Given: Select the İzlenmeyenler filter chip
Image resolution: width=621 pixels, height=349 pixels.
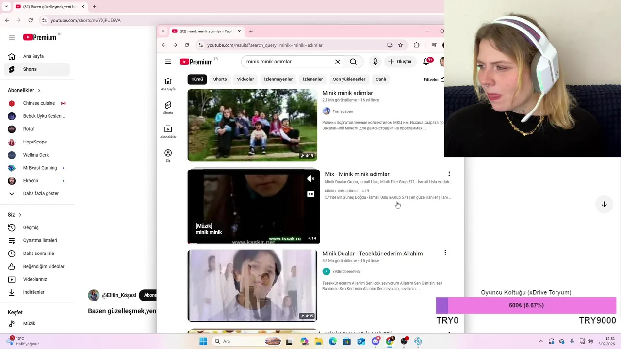Looking at the screenshot, I should [278, 79].
